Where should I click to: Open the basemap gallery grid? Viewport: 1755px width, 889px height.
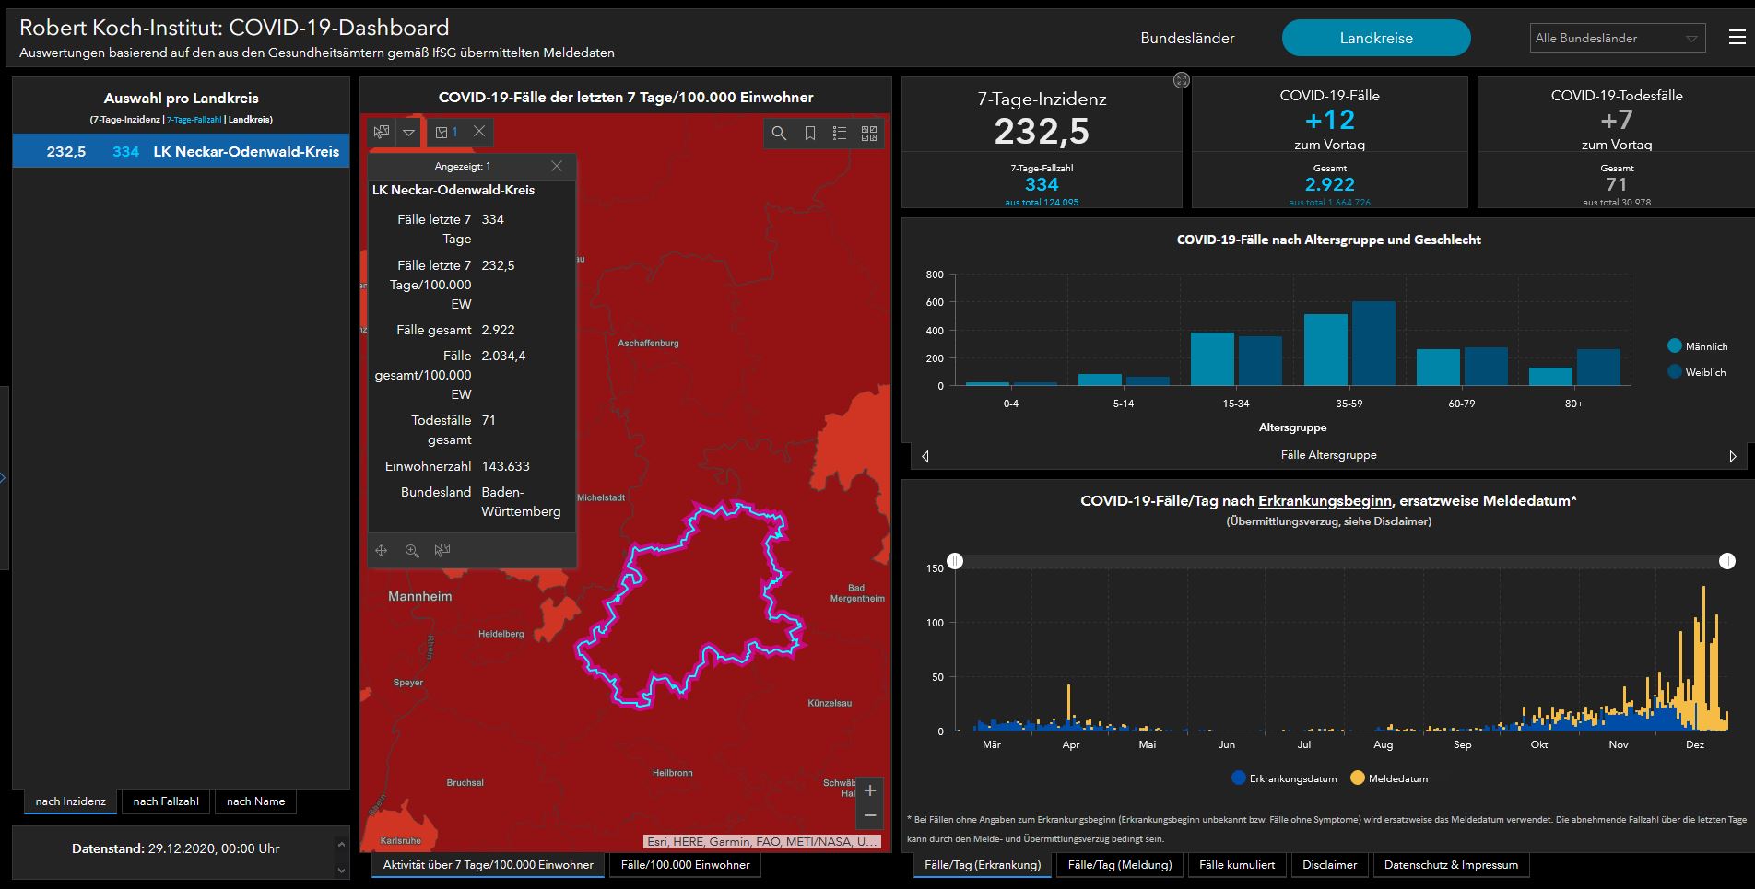[869, 134]
